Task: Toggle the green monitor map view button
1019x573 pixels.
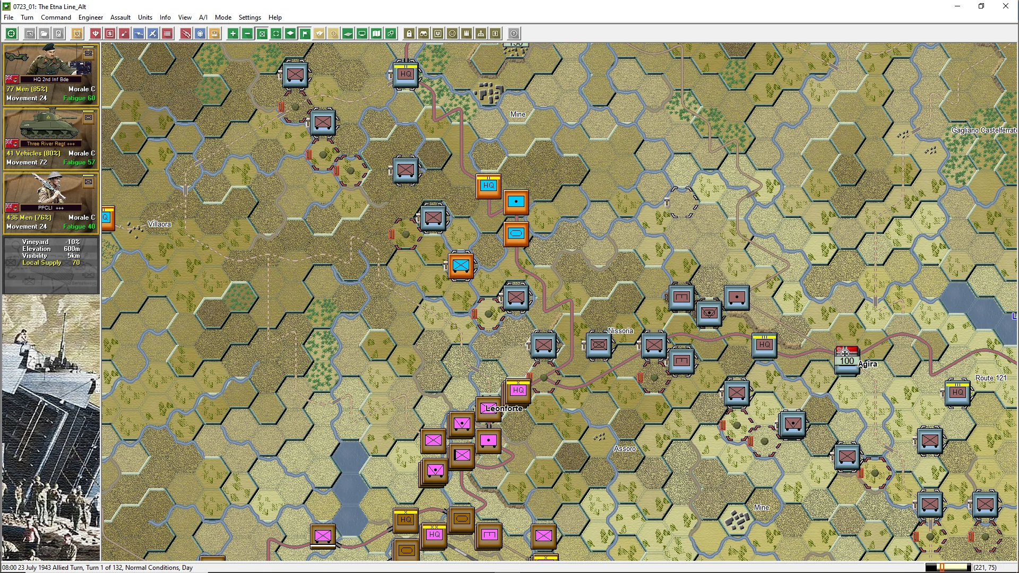Action: (362, 33)
